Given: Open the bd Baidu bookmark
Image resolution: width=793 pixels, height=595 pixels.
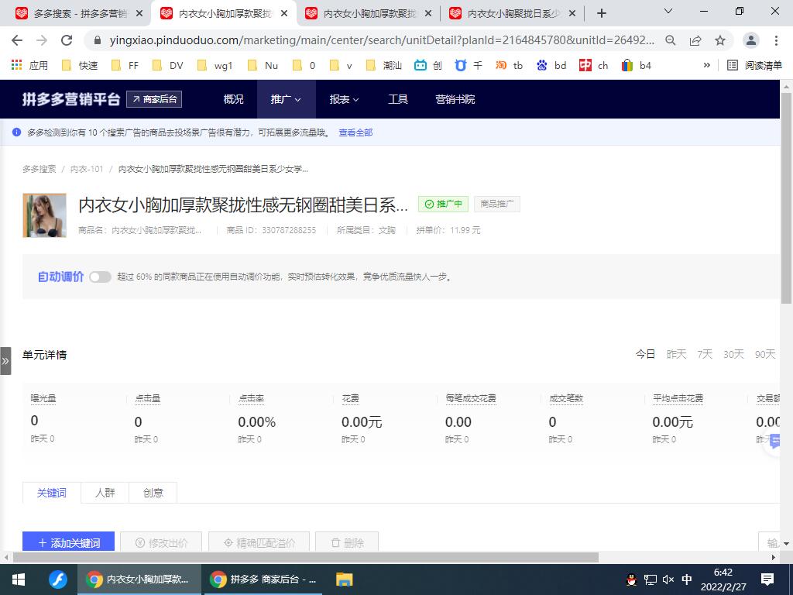Looking at the screenshot, I should pos(551,65).
